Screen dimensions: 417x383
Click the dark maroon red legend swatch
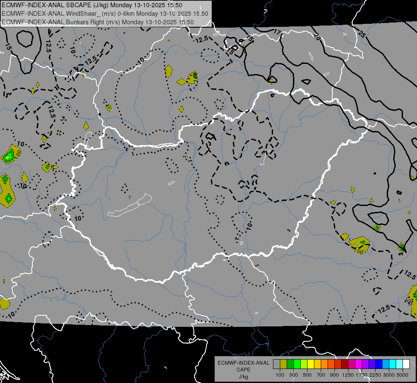coord(345,364)
